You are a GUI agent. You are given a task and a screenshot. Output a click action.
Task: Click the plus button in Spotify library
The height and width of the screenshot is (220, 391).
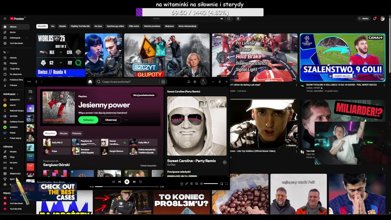click(x=30, y=98)
